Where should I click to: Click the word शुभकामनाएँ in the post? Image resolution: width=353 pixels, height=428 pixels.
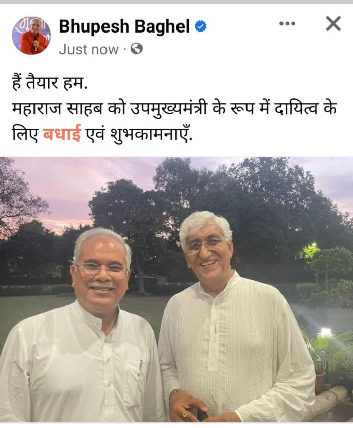click(x=152, y=134)
